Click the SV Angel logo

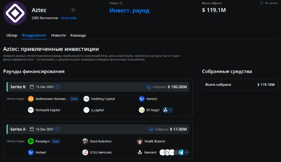coord(142,110)
